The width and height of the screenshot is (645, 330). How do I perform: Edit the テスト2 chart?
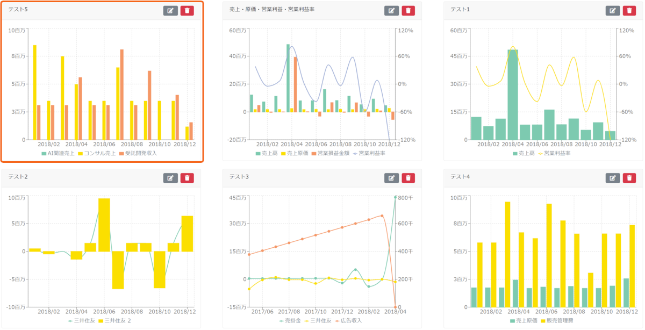(x=170, y=178)
